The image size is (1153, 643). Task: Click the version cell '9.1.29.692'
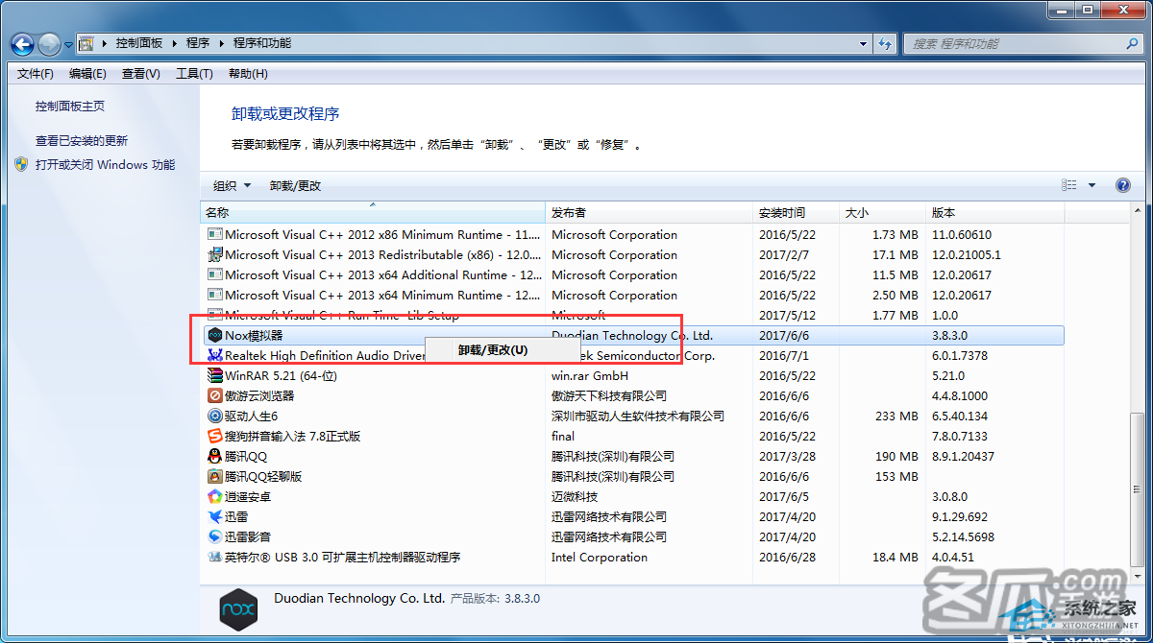(960, 517)
